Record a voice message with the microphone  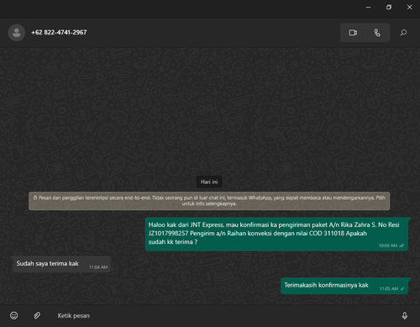405,316
